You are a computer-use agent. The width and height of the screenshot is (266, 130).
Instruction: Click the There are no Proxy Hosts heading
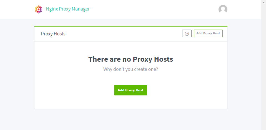coord(131,59)
